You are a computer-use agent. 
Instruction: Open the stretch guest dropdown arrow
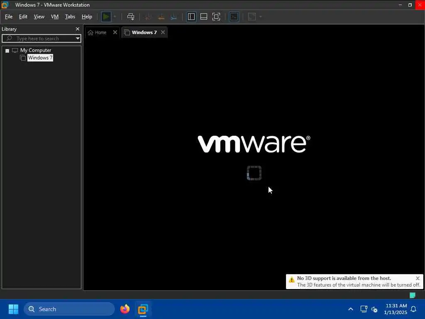261,17
